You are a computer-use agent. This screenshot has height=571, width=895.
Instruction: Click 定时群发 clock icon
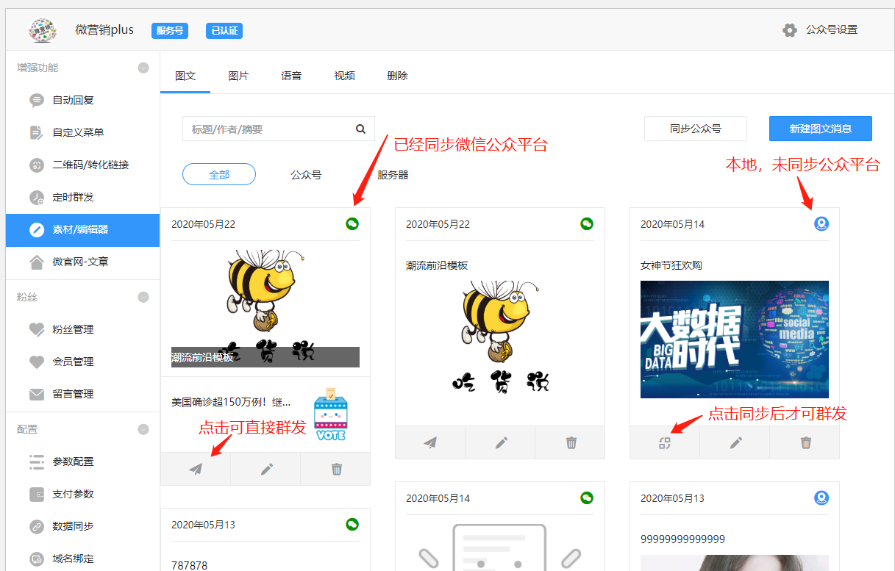click(x=37, y=197)
